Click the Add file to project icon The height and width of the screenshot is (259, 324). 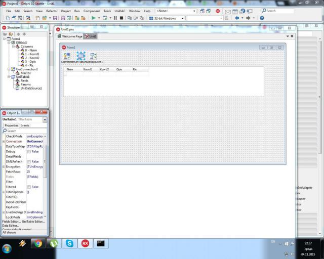pyautogui.click(x=77, y=18)
